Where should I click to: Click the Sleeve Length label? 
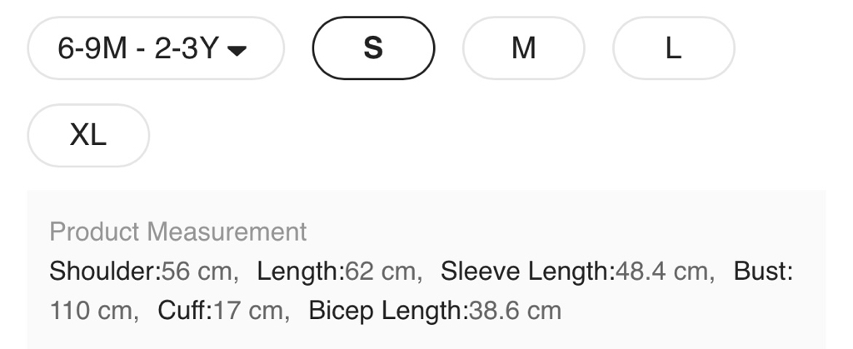[x=526, y=272]
